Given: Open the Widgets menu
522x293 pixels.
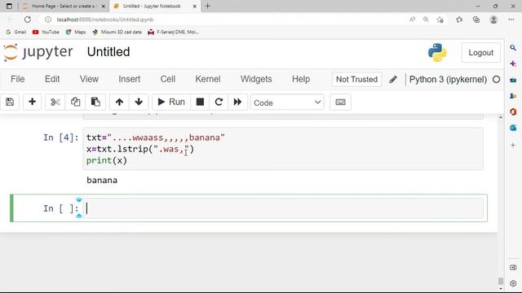Looking at the screenshot, I should [x=256, y=79].
